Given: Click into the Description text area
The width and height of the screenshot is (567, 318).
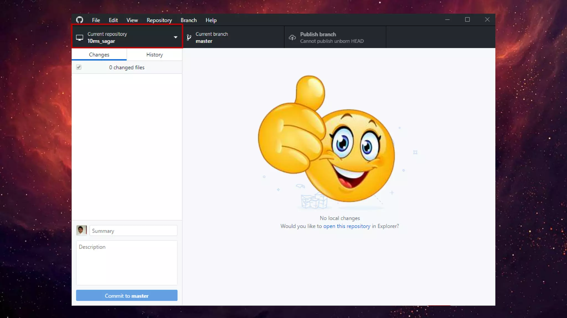Looking at the screenshot, I should pyautogui.click(x=127, y=263).
